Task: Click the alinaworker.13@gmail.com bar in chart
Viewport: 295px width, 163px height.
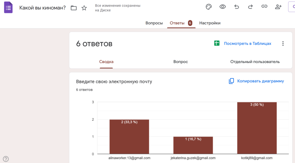Action: point(129,137)
